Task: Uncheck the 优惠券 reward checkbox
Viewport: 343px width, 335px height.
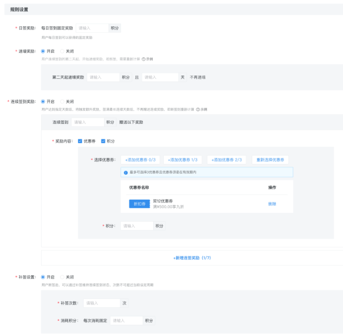Action: 80,141
